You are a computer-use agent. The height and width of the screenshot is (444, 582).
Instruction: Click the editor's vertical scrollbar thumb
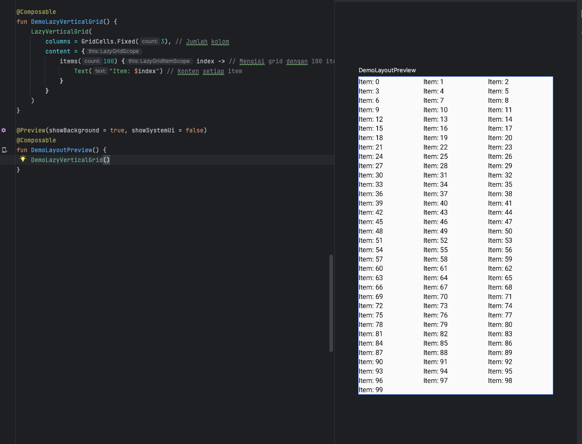[331, 303]
